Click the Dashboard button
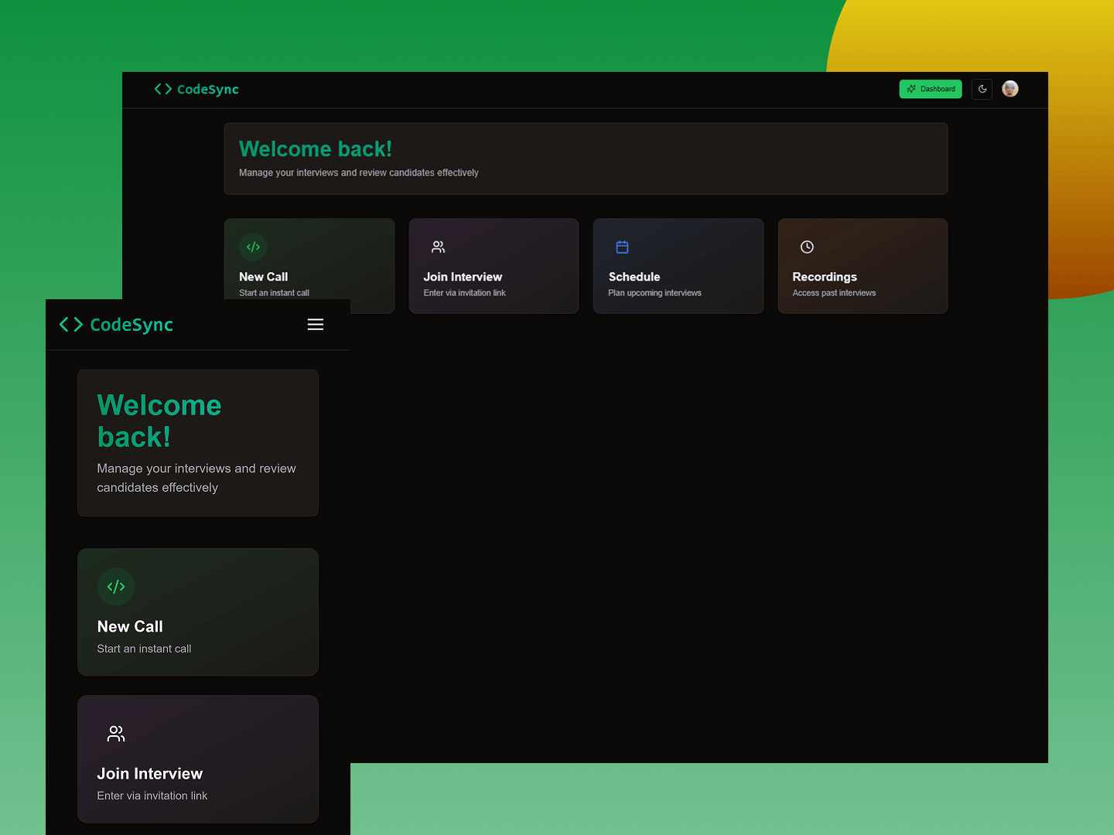The height and width of the screenshot is (835, 1114). coord(931,89)
